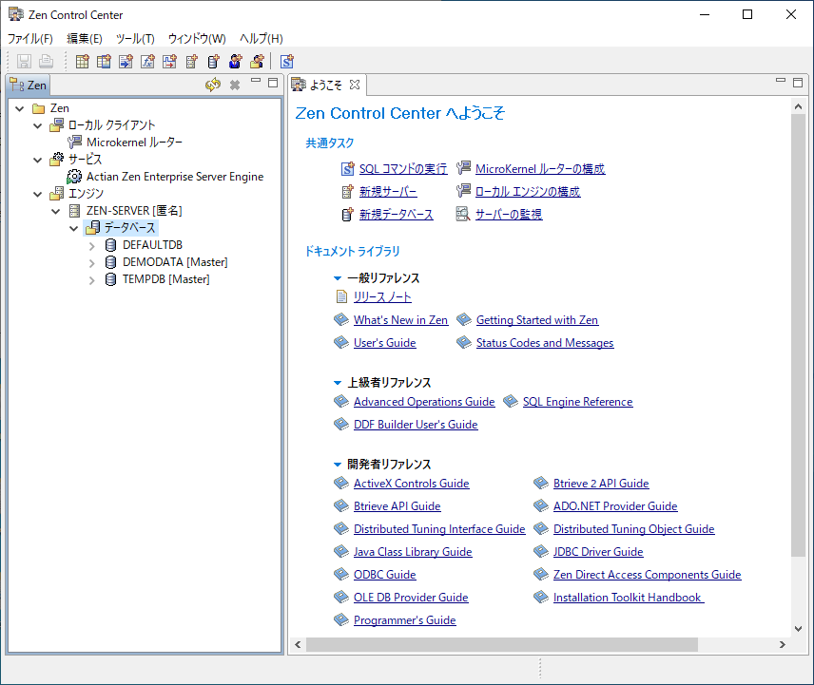The width and height of the screenshot is (814, 685).
Task: Open the ツール(T) menu
Action: point(135,39)
